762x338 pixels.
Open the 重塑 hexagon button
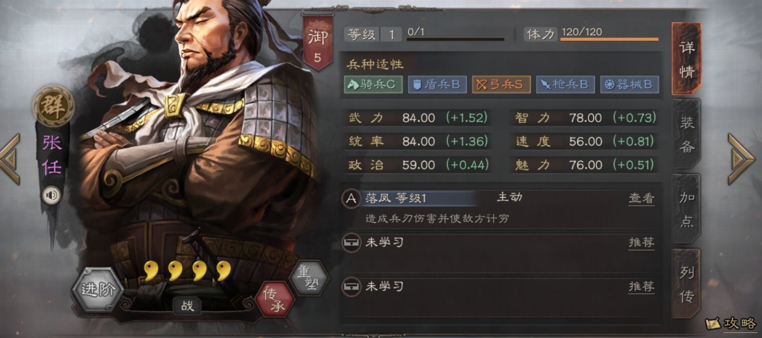pos(309,278)
